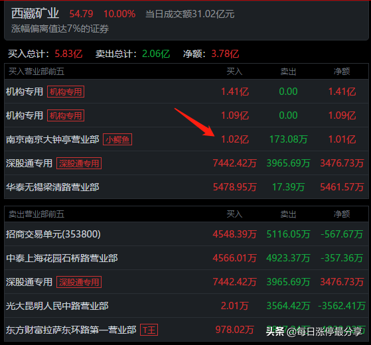This screenshot has width=371, height=345.
Task: Select 南京南京大钟亭营业部 row
Action: (x=186, y=139)
